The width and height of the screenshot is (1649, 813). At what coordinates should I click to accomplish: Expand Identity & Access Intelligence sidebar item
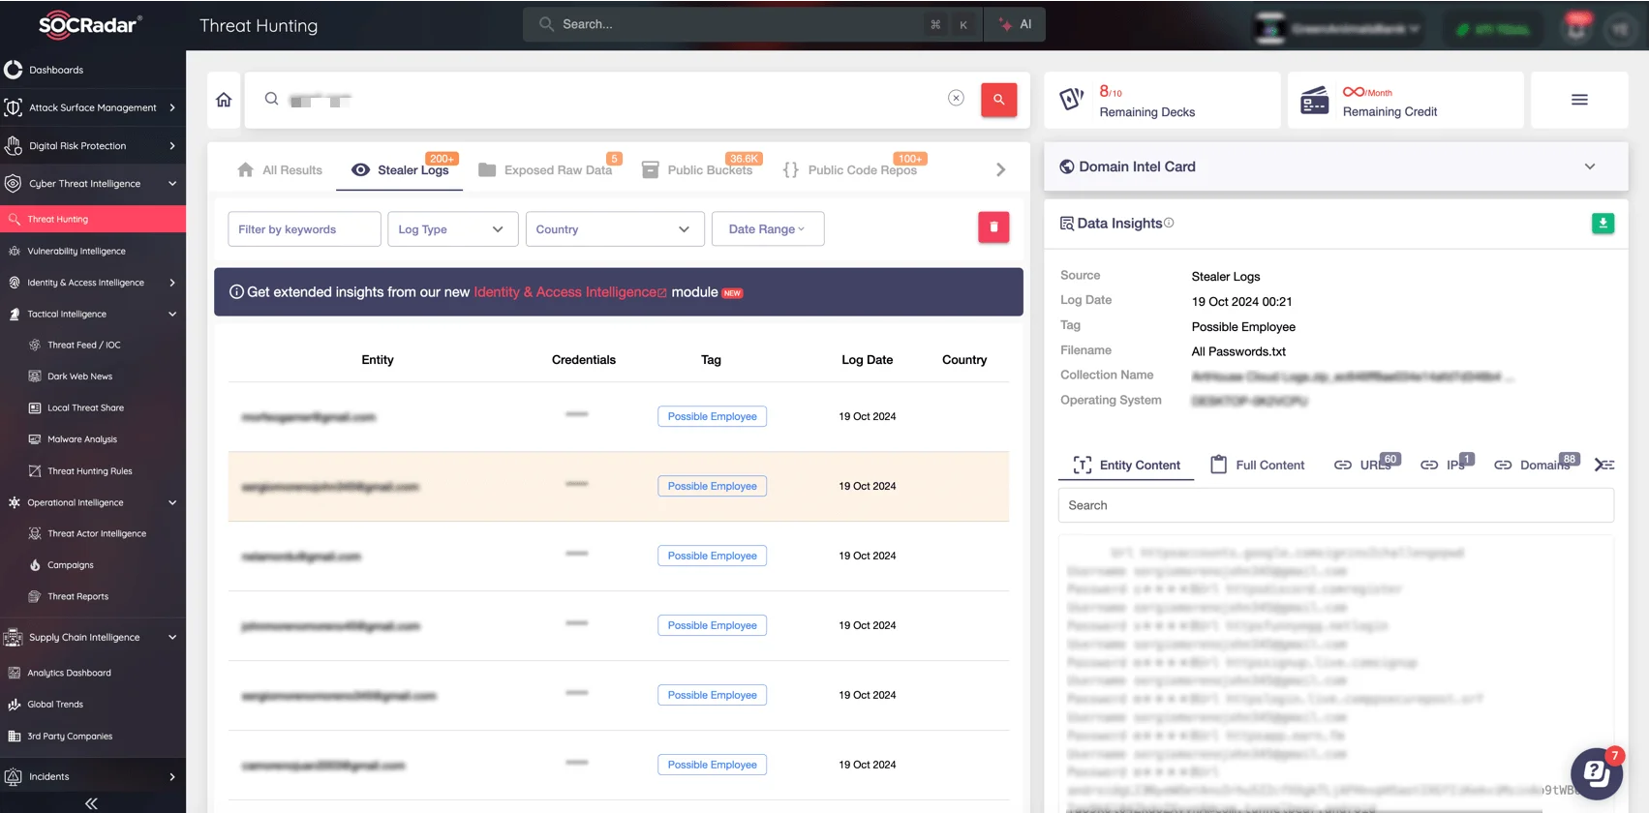tap(93, 283)
